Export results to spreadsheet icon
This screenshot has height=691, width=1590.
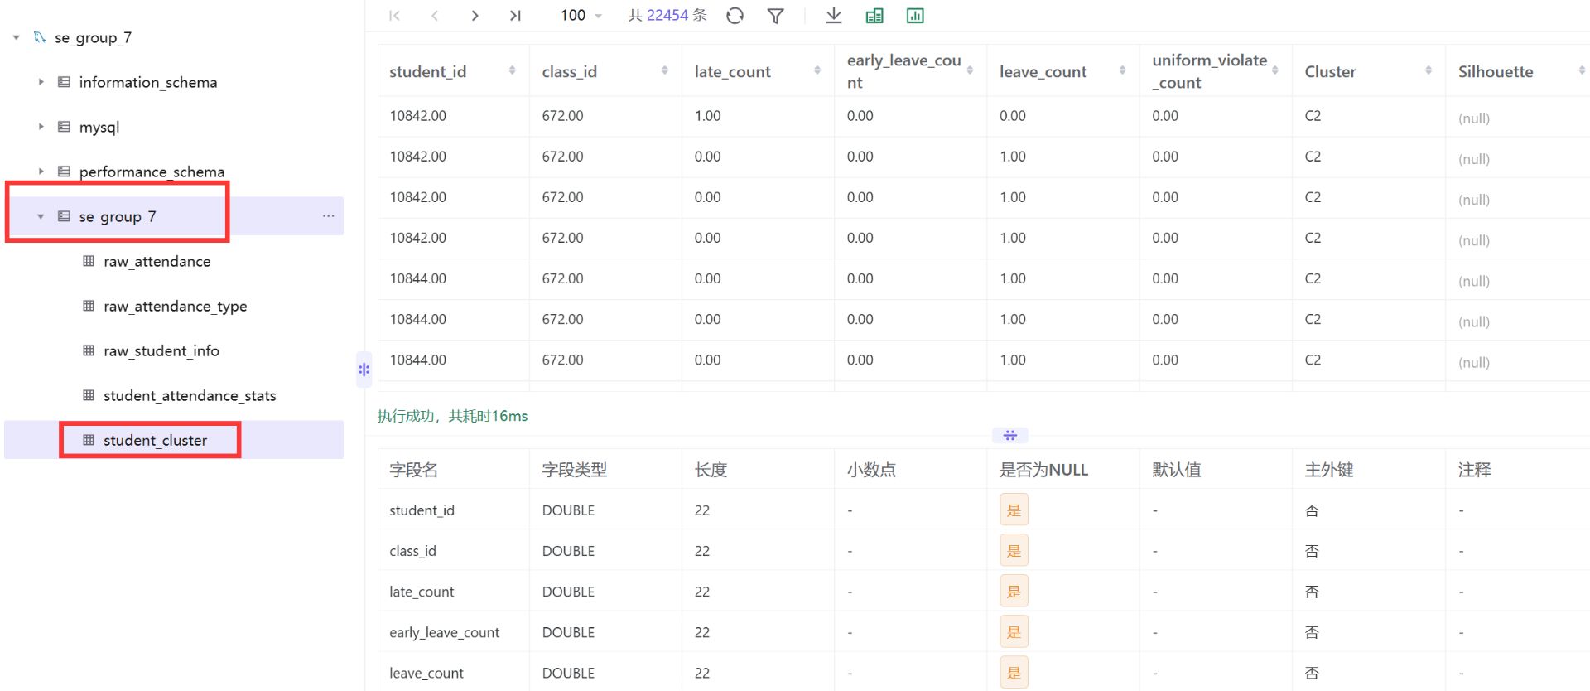click(x=874, y=15)
